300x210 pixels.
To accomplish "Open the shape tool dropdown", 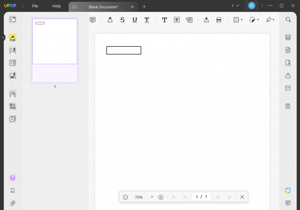I will (x=241, y=20).
